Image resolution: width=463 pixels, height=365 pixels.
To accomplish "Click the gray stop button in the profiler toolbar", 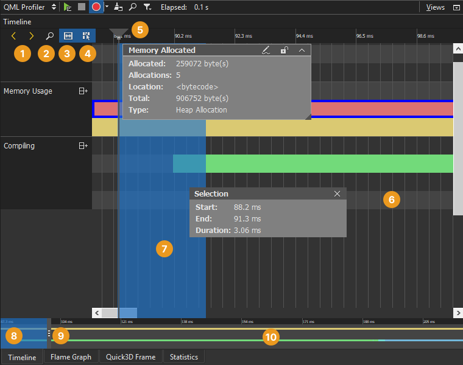I will [82, 7].
